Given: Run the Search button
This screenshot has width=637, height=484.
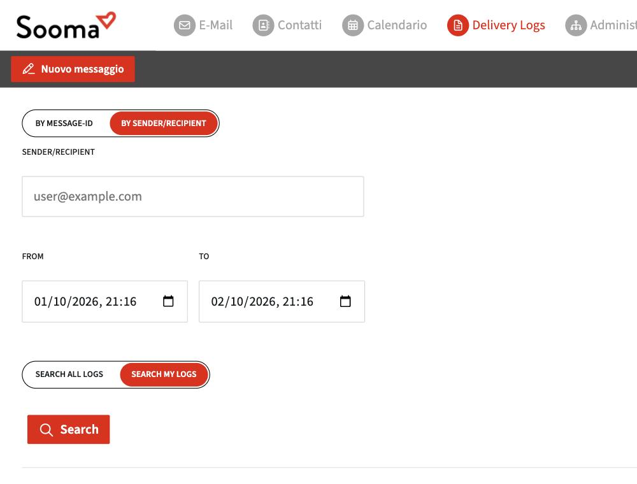Looking at the screenshot, I should (x=69, y=429).
